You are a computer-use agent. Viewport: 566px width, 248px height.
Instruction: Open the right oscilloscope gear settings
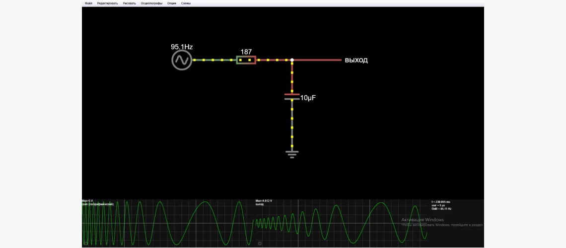[x=259, y=244]
